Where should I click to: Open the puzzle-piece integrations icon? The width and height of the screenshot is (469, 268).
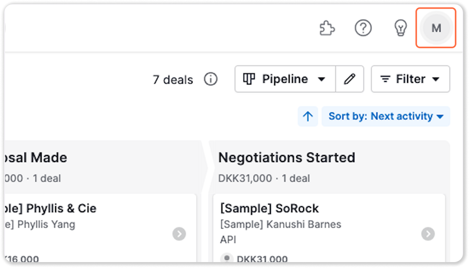pos(326,29)
